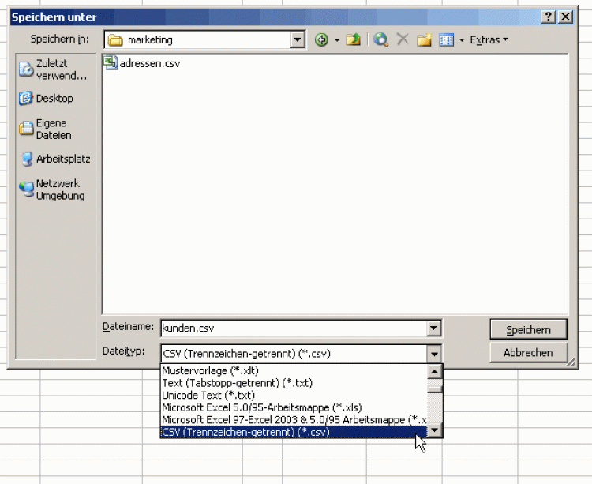This screenshot has height=484, width=592.
Task: Create a new folder with toolbar icon
Action: click(x=424, y=39)
